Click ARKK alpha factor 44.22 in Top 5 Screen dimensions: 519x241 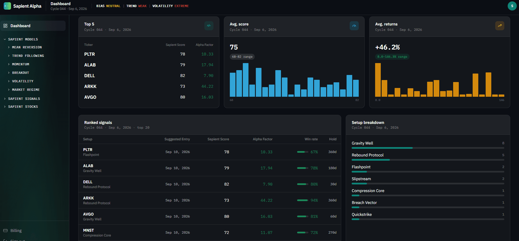207,86
